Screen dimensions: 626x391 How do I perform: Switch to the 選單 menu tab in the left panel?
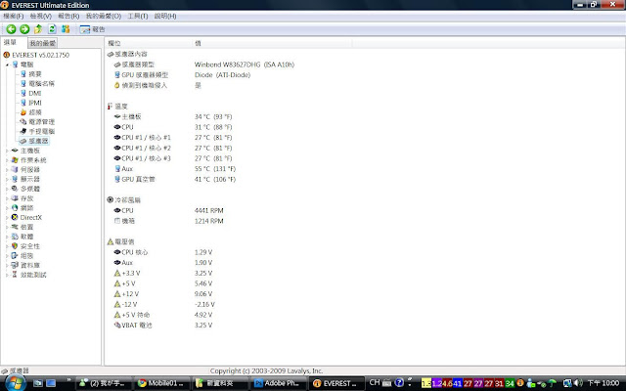pyautogui.click(x=11, y=42)
